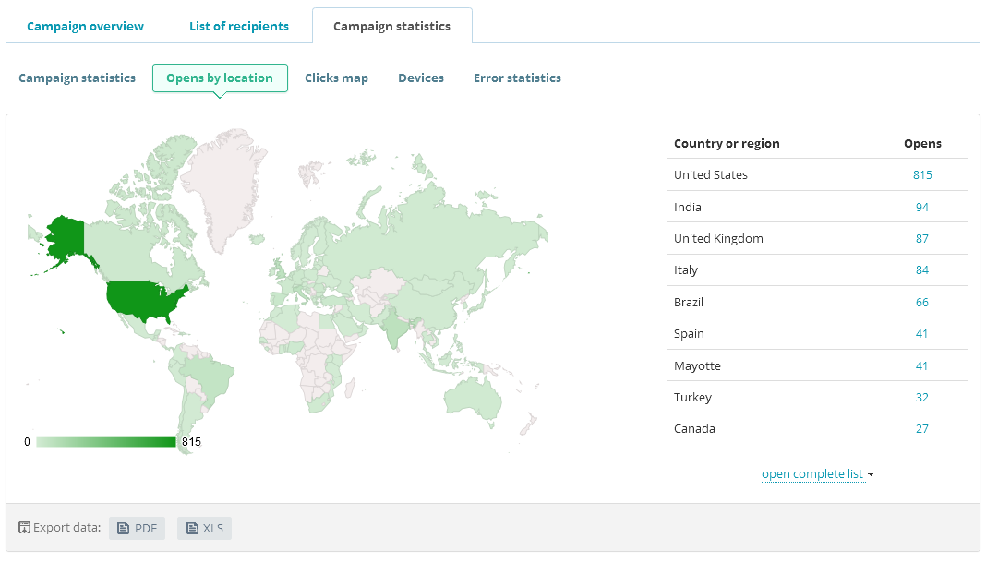Click the Brazil row label
Viewport: 998px width, 562px height.
coord(689,303)
